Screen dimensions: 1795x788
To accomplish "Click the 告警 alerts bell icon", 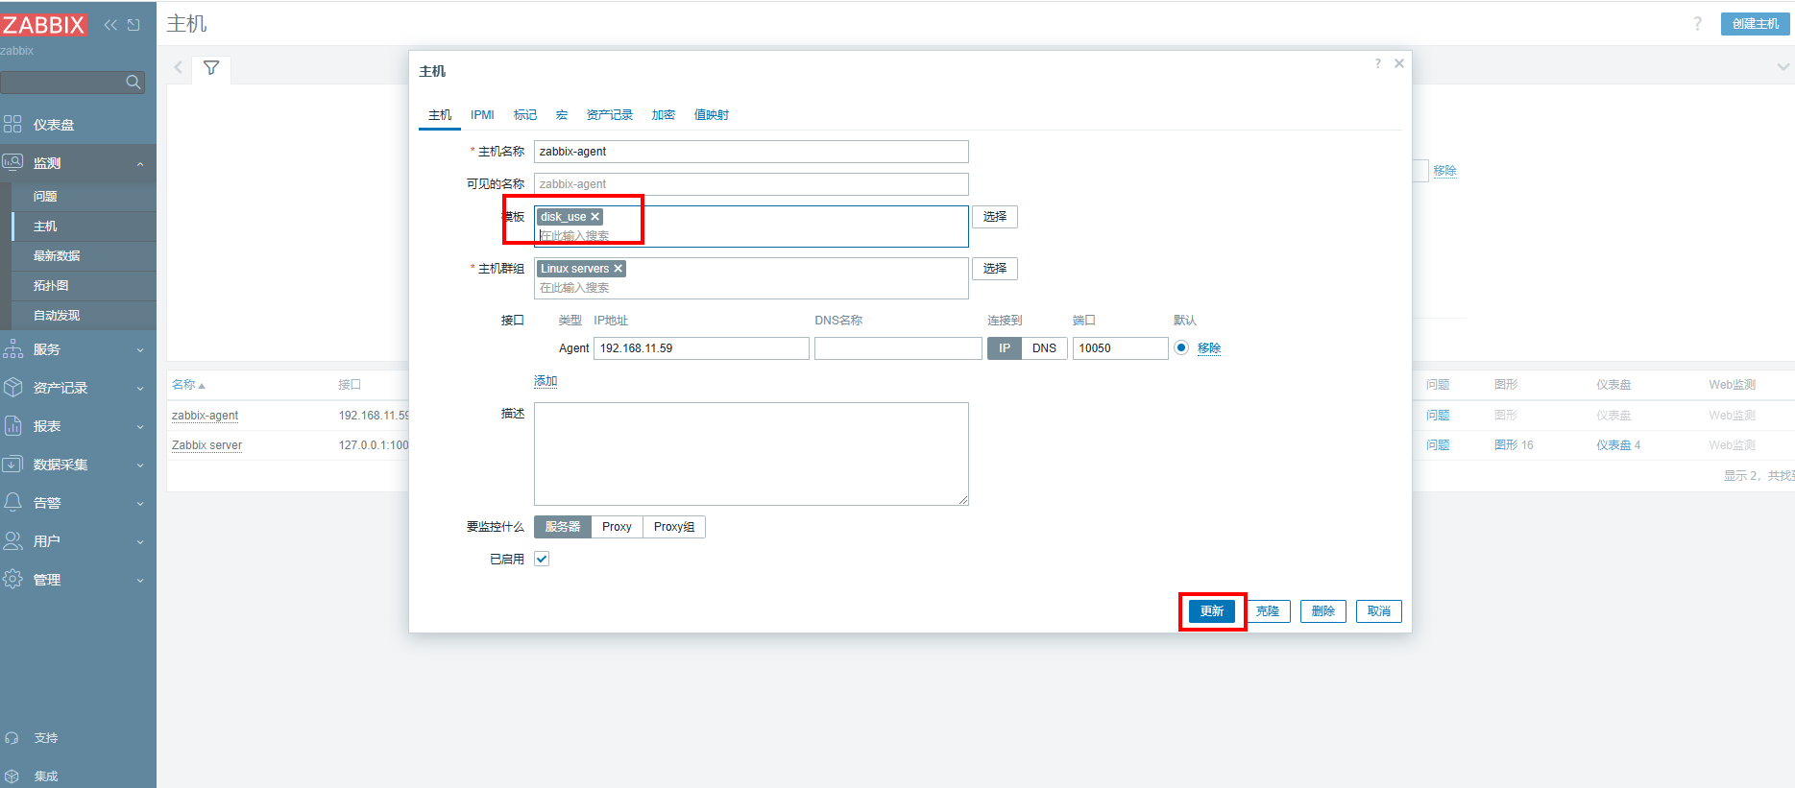I will [12, 502].
